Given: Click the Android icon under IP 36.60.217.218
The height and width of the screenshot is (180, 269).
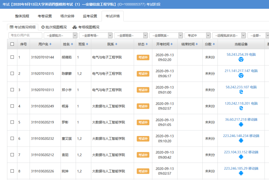Looking at the screenshot, I should coord(241,124).
